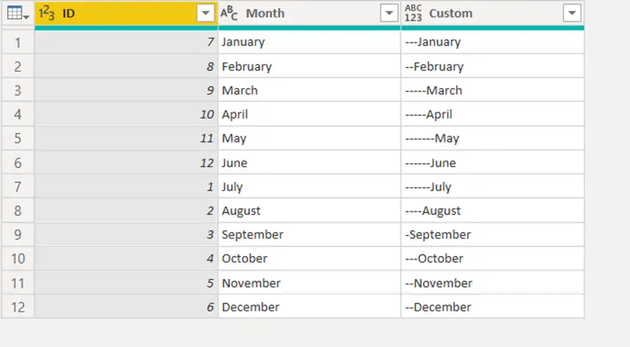Click the Custom cell '------July'
The image size is (630, 347).
point(493,187)
